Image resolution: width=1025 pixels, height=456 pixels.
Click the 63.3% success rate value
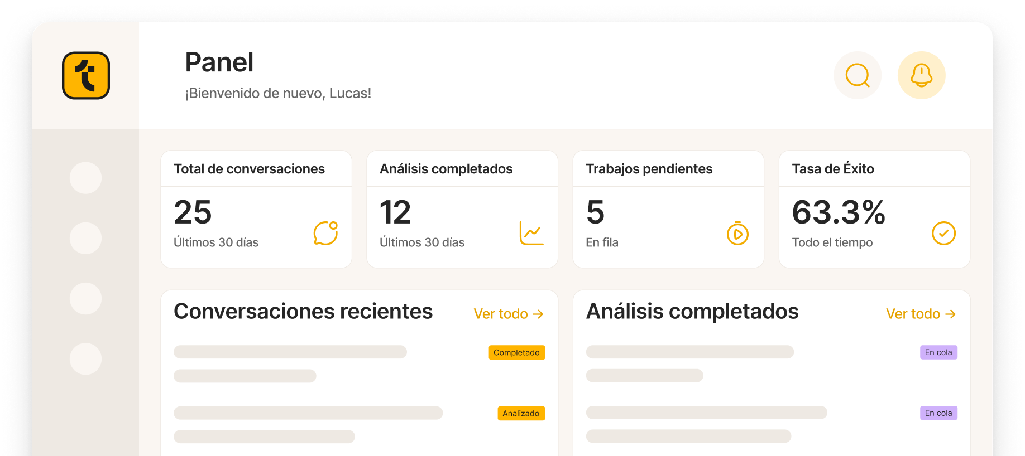[839, 212]
